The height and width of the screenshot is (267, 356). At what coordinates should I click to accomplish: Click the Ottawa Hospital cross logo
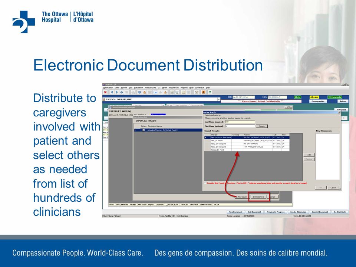click(x=24, y=22)
